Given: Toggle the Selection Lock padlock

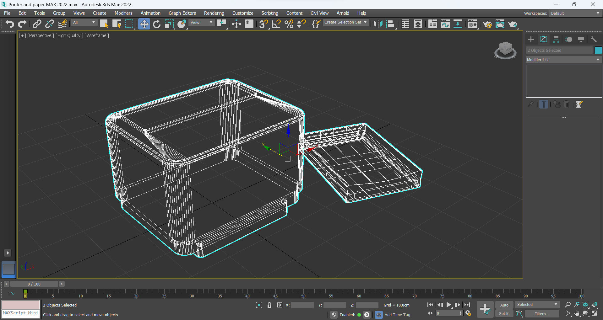Looking at the screenshot, I should pyautogui.click(x=269, y=305).
